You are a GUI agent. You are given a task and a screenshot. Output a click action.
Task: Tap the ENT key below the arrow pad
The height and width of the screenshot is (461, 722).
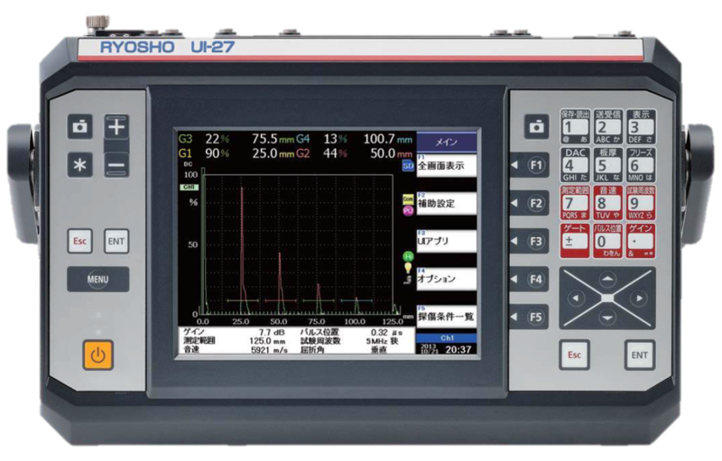click(x=640, y=355)
